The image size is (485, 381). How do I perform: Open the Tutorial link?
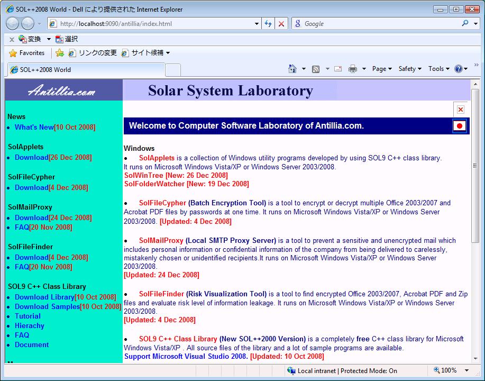[x=28, y=316]
